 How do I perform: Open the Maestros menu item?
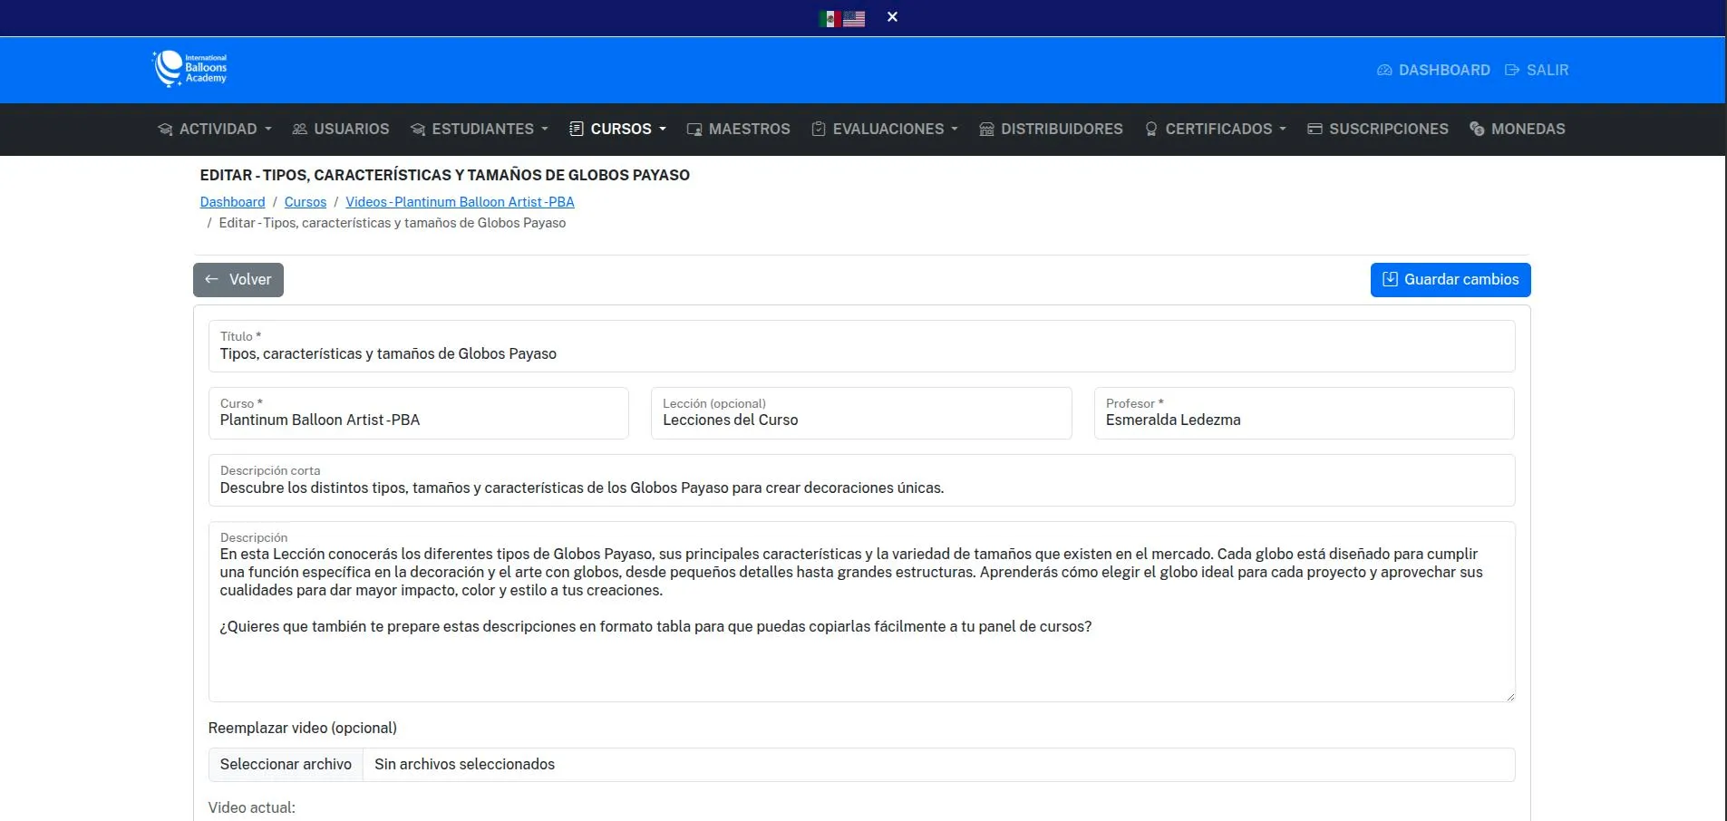click(x=739, y=129)
